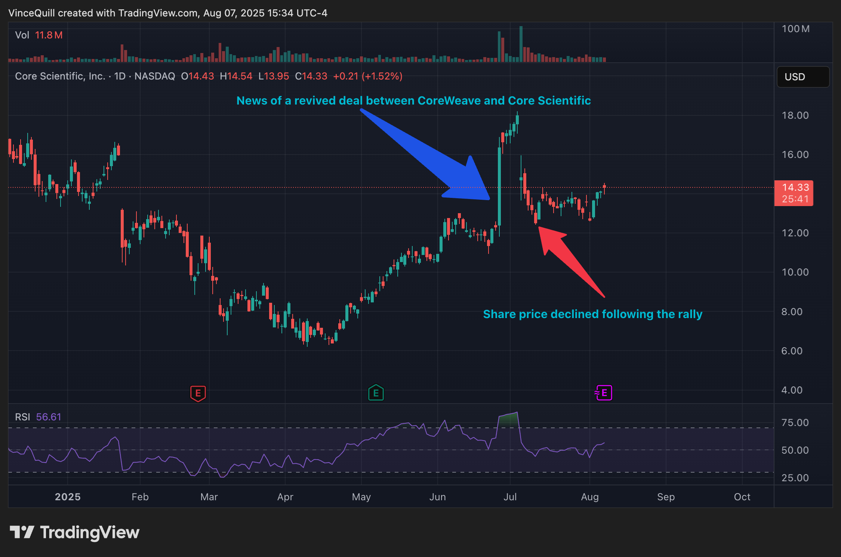The width and height of the screenshot is (841, 557).
Task: Click the Core Scientific symbol title
Action: (60, 76)
